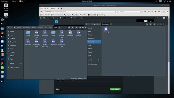This screenshot has height=98, width=174.
Task: Open a new Firefox tab with plus
Action: (x=61, y=8)
